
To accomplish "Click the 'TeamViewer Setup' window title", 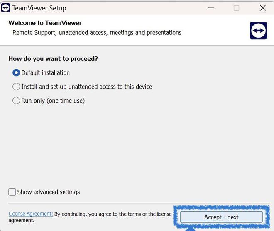I will (39, 8).
